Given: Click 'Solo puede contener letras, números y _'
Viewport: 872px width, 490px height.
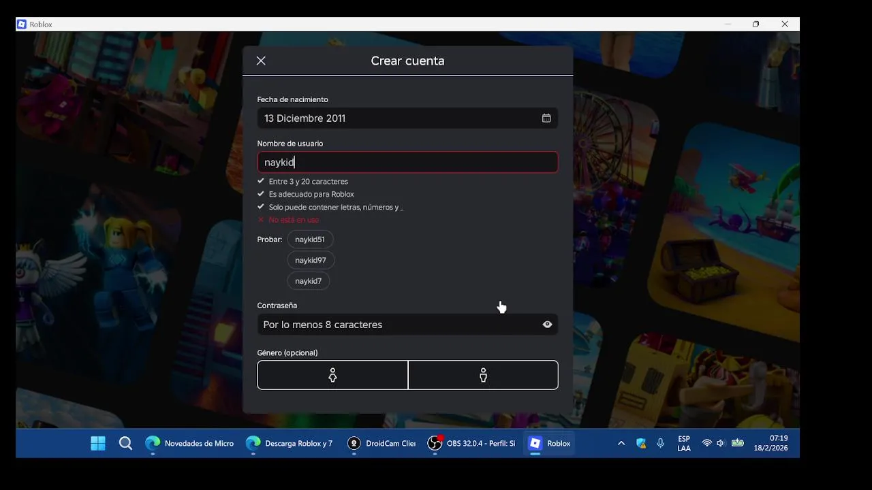Looking at the screenshot, I should tap(336, 208).
